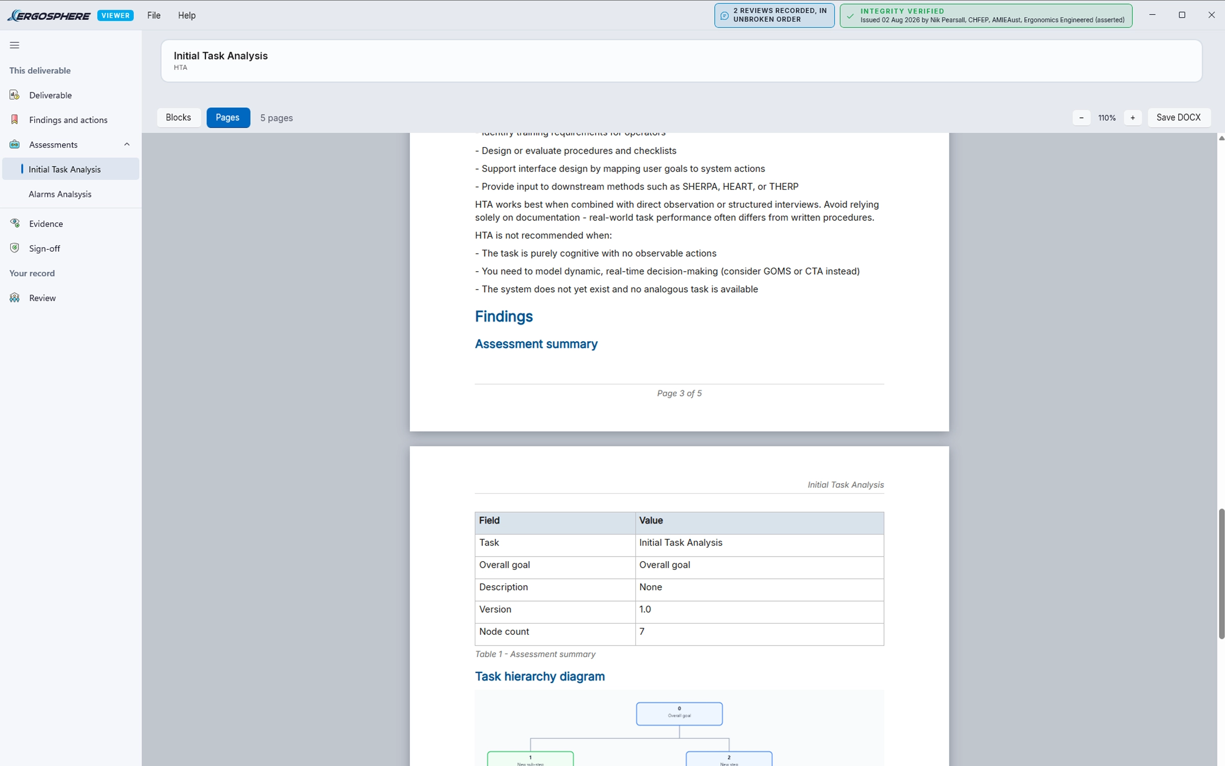1225x766 pixels.
Task: Click the Findings and actions bookmark icon
Action: (14, 119)
